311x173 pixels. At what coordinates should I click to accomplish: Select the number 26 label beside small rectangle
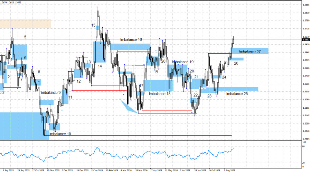(236, 63)
